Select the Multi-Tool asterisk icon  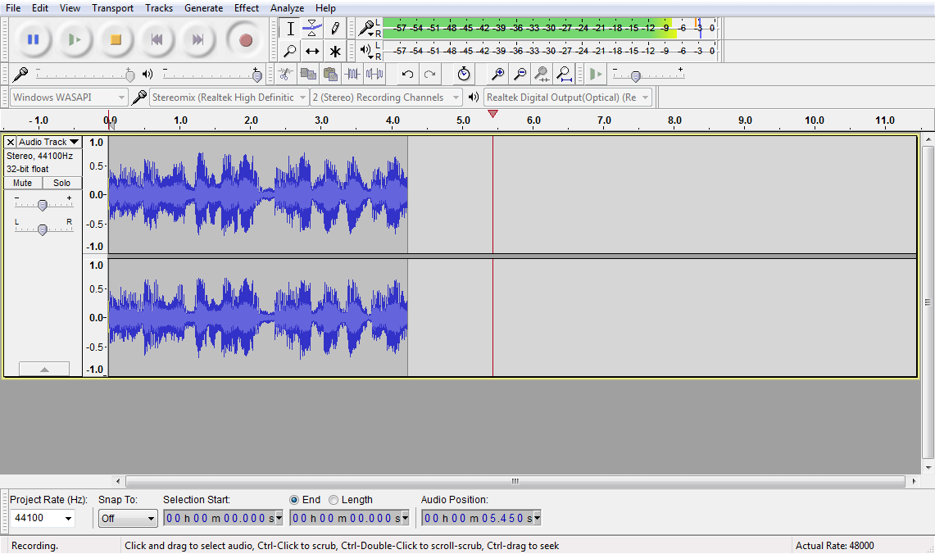point(334,51)
